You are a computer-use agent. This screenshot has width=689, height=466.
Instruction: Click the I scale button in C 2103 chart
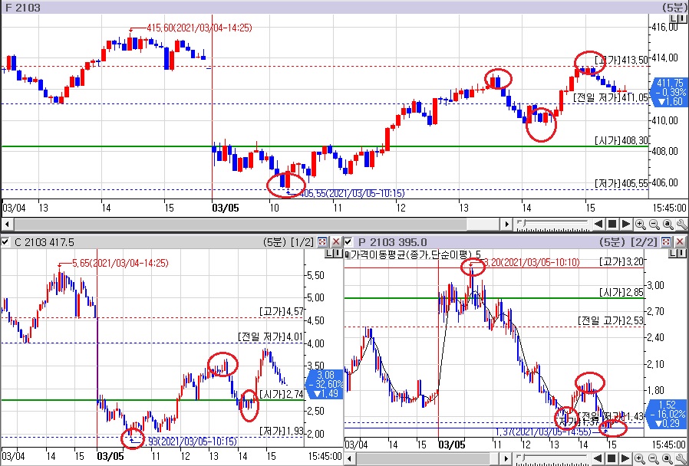coord(338,254)
